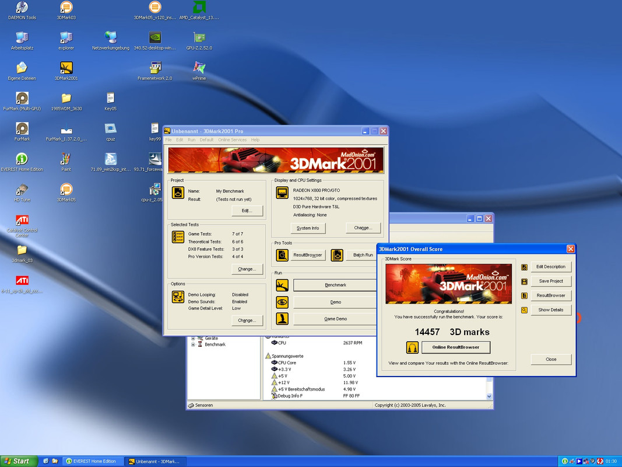Click Change... button under Selected Tests
Screen dimensions: 622x467
(247, 269)
